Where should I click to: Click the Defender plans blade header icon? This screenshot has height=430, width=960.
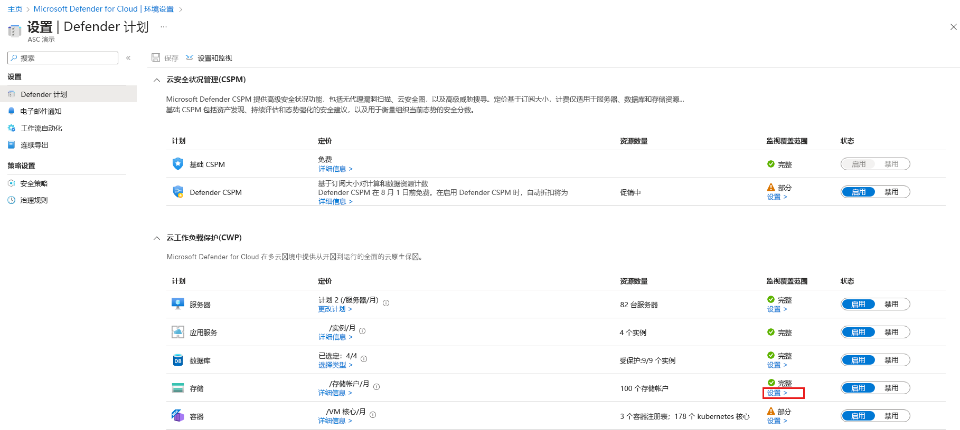14,31
